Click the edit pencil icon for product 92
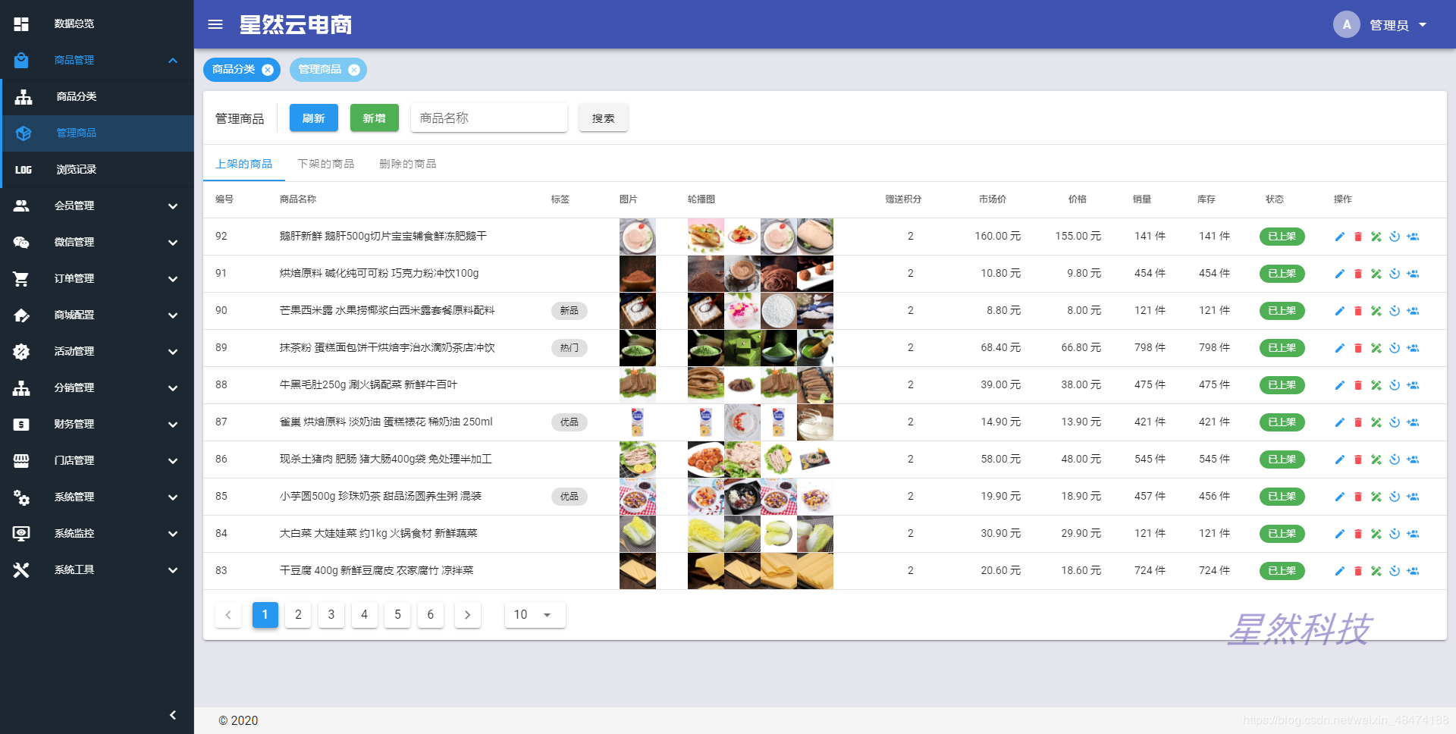This screenshot has width=1456, height=734. (1339, 237)
